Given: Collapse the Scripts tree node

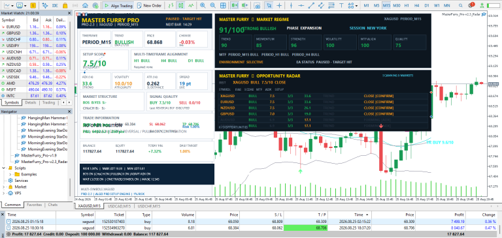Looking at the screenshot, I should 3,168.
